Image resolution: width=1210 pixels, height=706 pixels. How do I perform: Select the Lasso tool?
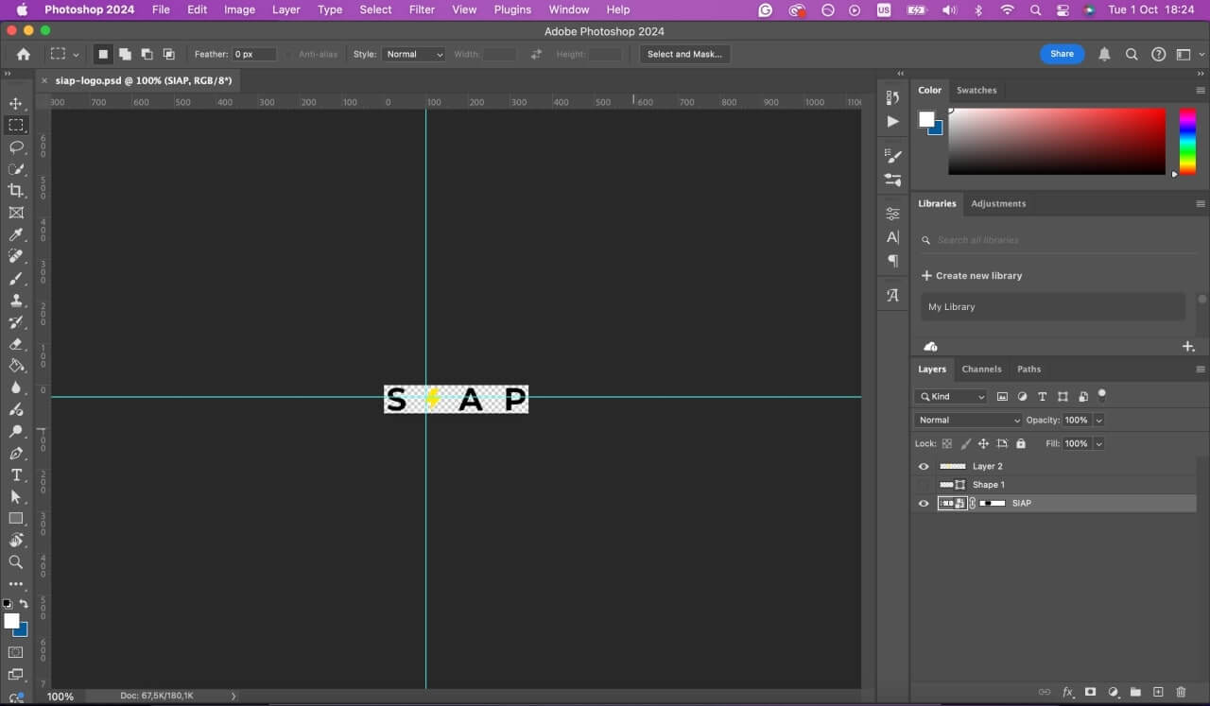click(15, 146)
